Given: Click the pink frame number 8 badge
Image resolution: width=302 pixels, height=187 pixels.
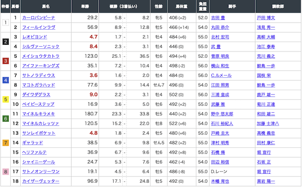Looking at the screenshot, I should (6, 171).
